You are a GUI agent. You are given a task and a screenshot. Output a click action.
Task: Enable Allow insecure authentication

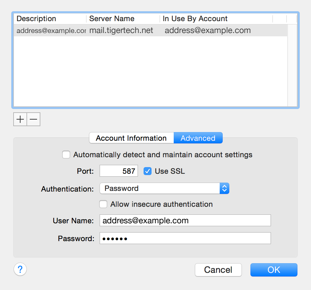point(103,204)
